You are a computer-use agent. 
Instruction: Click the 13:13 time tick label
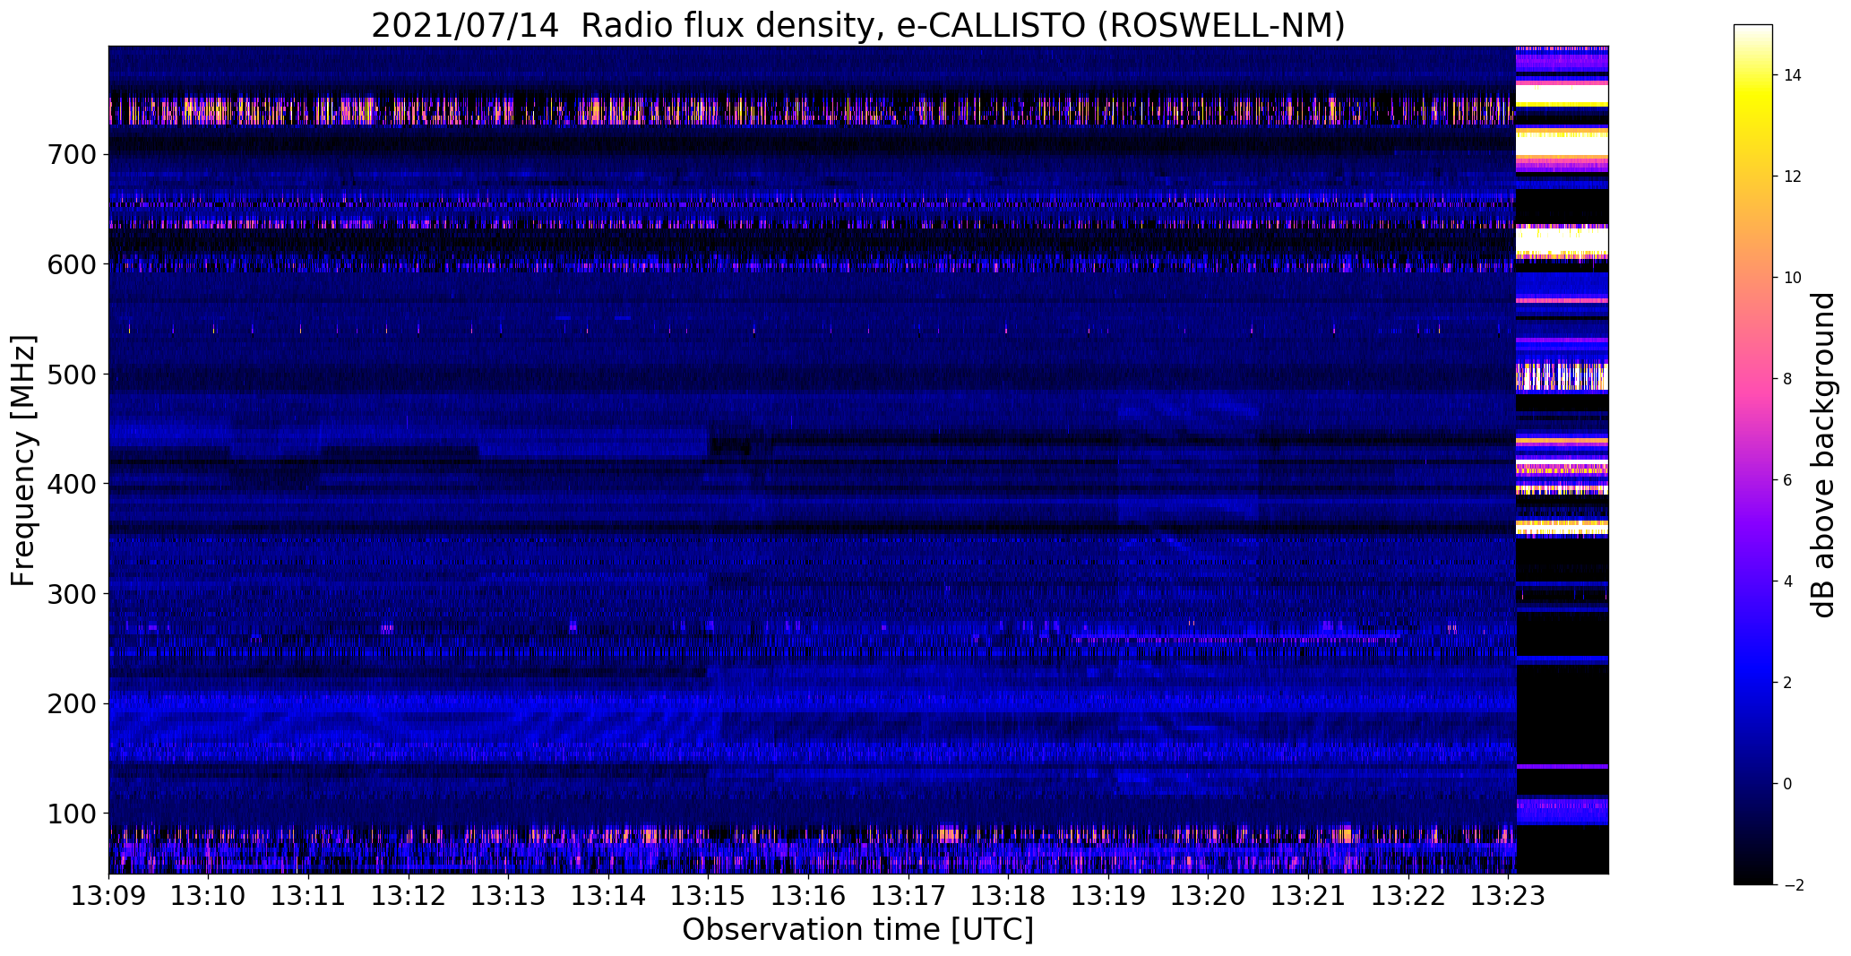(508, 896)
